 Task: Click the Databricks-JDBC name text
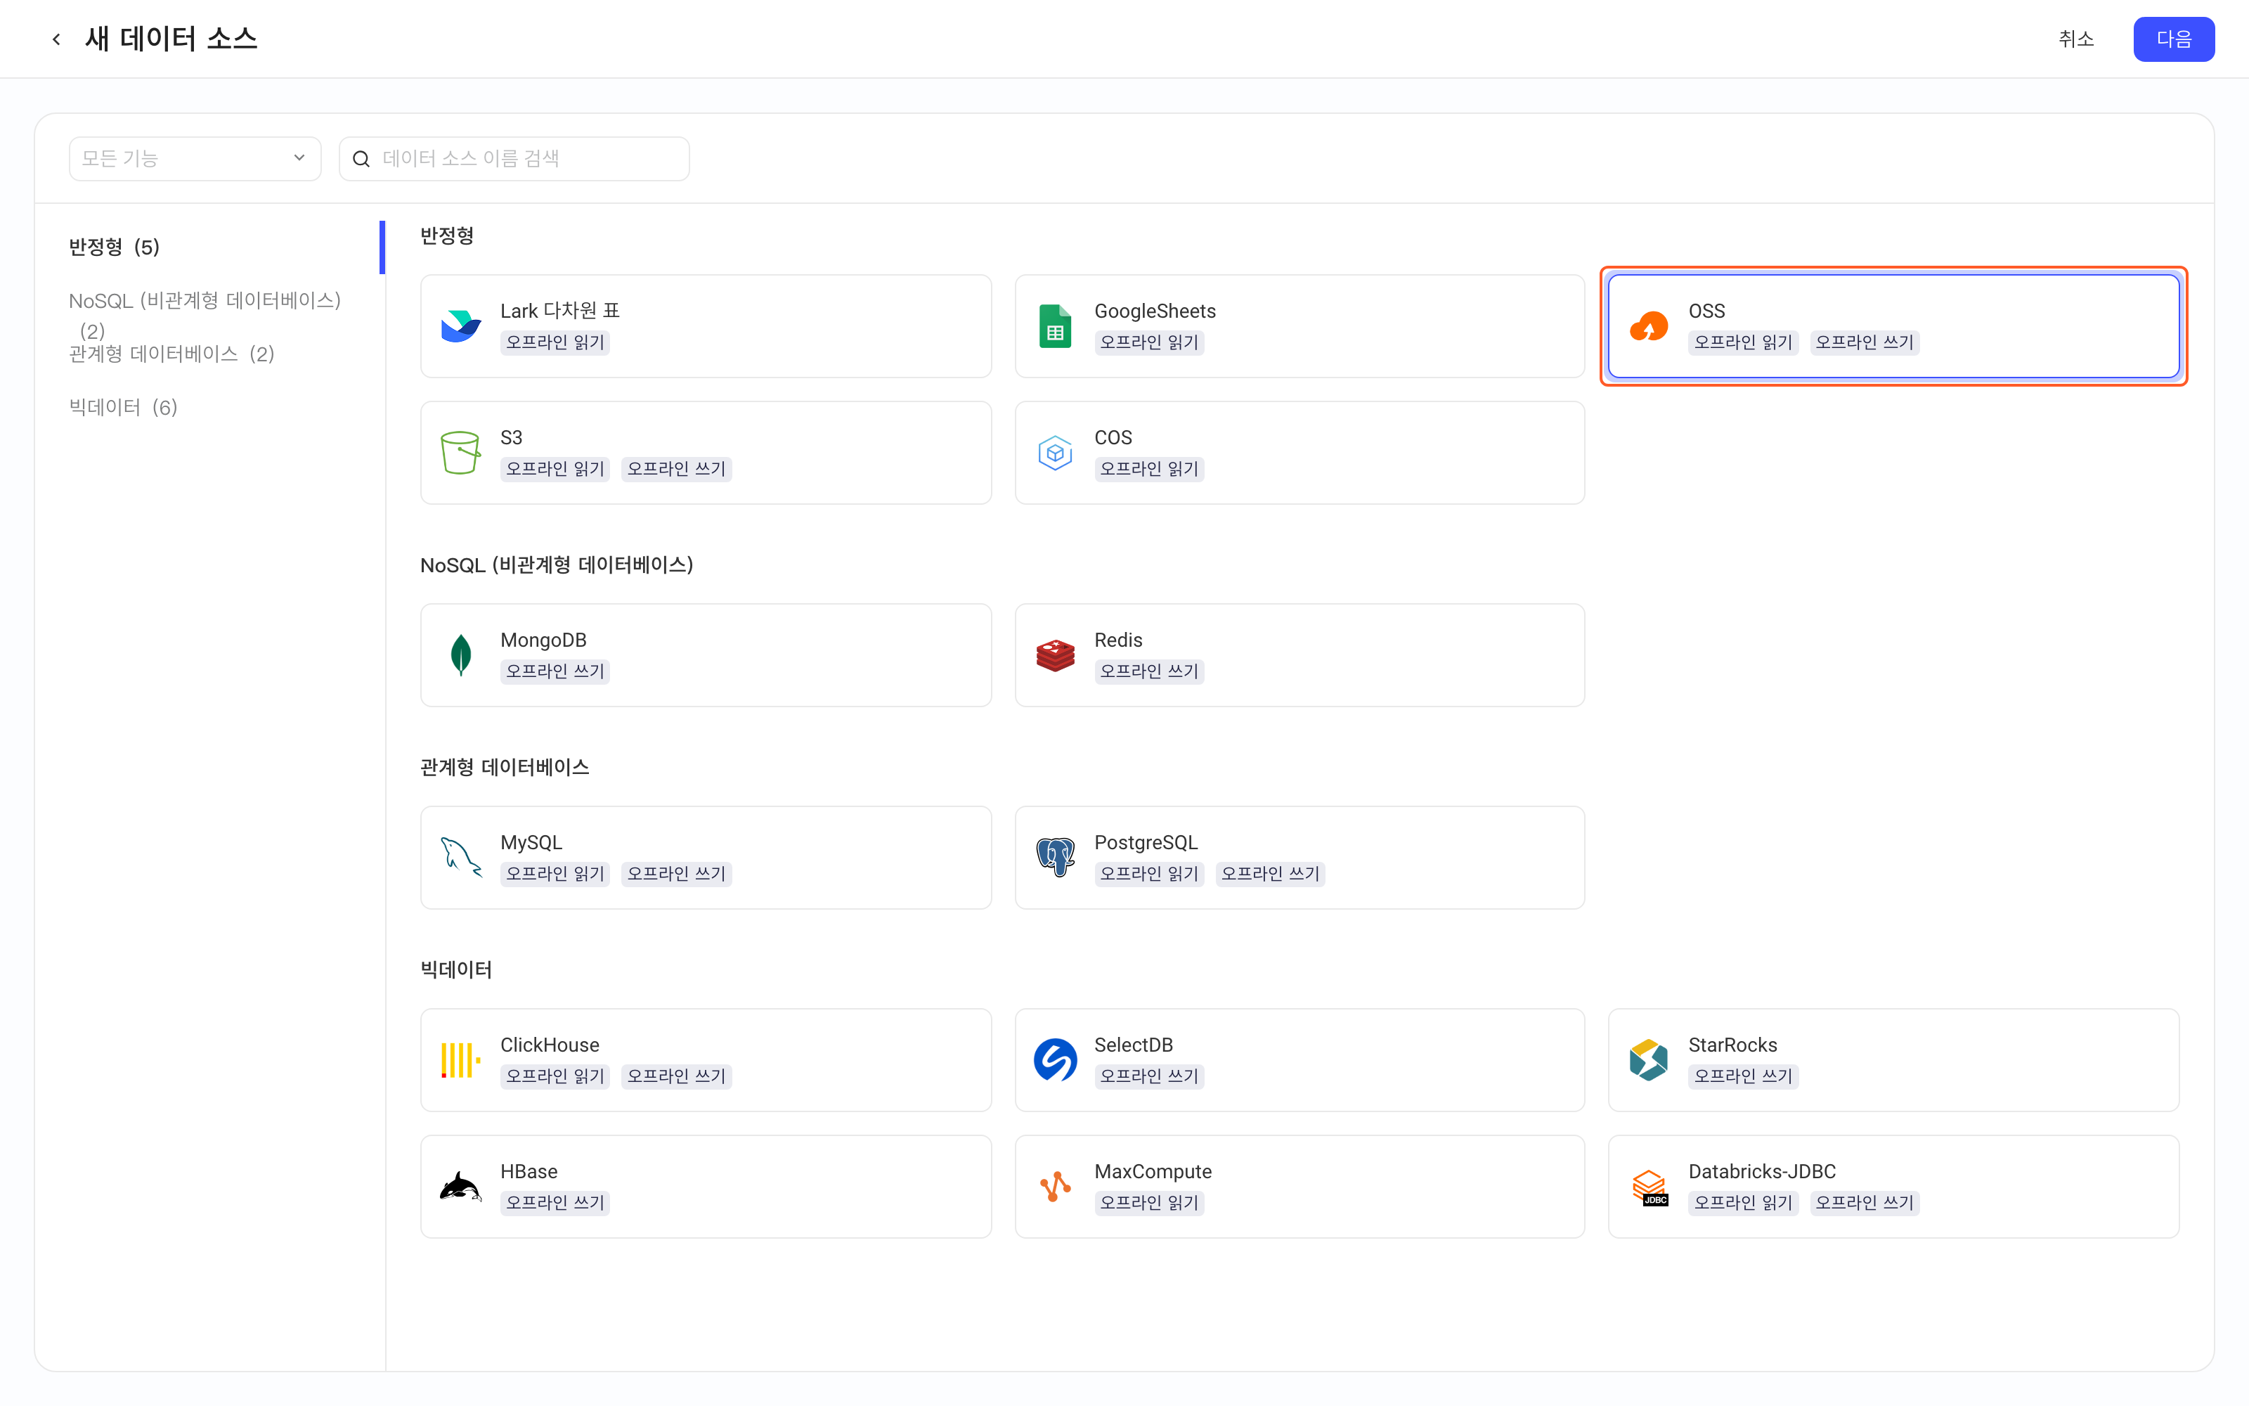(x=1762, y=1172)
